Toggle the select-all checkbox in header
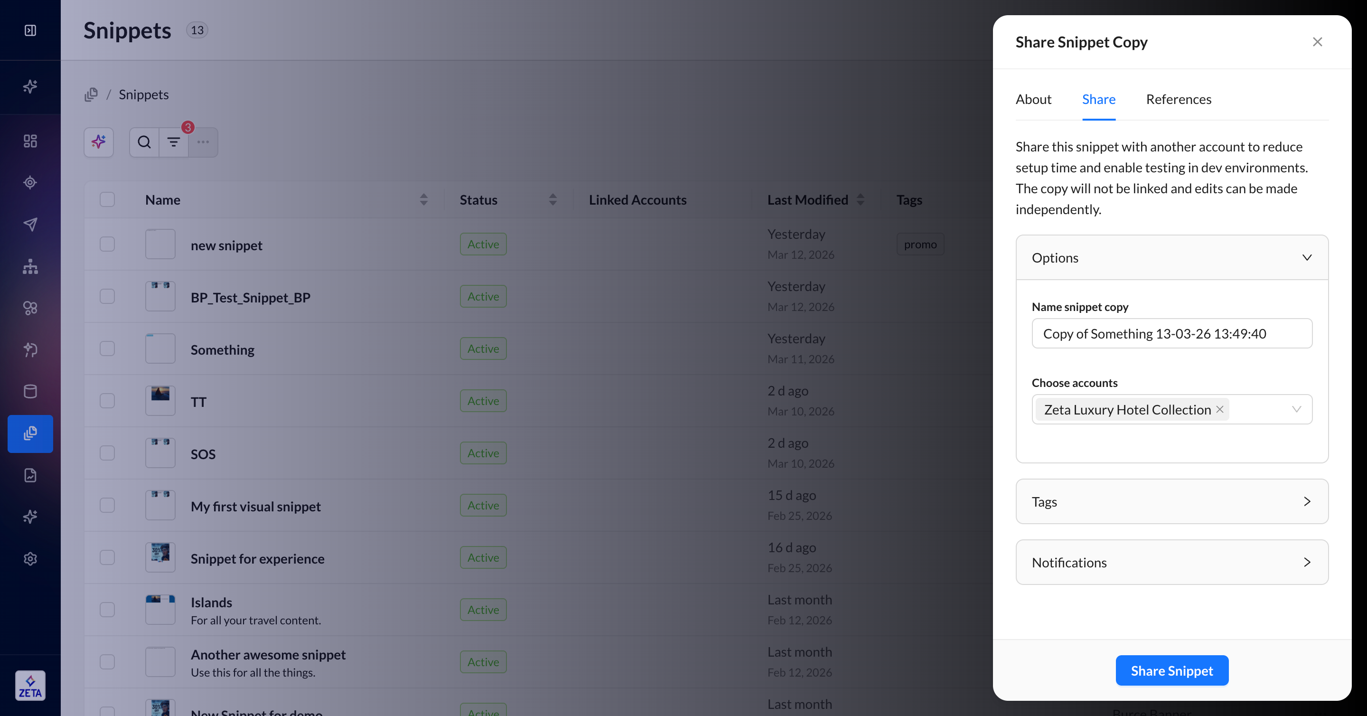This screenshot has height=716, width=1367. [x=107, y=199]
